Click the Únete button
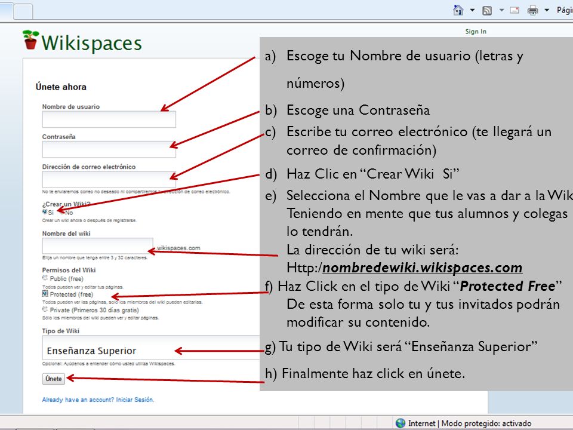Image resolution: width=573 pixels, height=430 pixels. click(x=54, y=379)
